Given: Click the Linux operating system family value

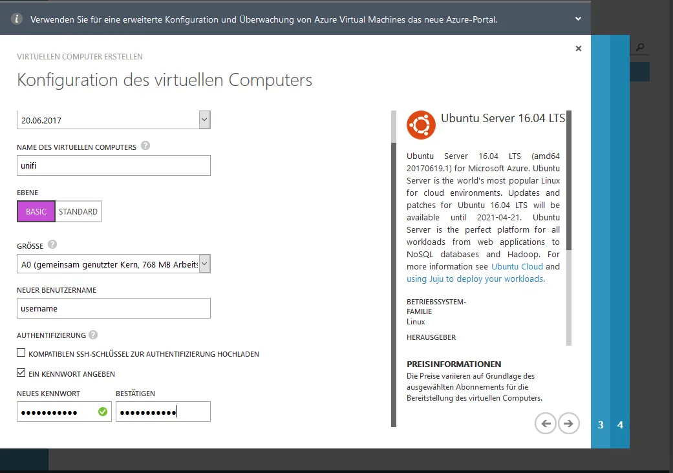Looking at the screenshot, I should click(416, 322).
